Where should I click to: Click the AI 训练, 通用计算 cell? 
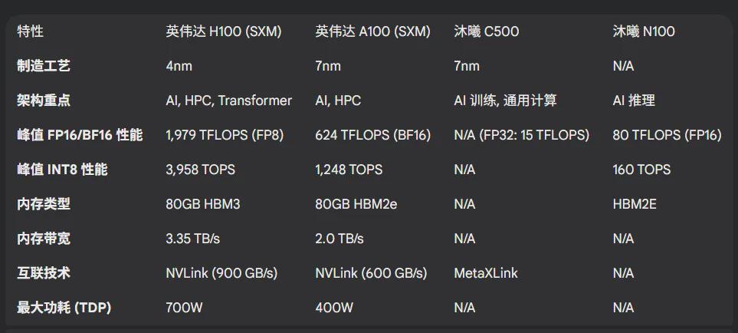point(505,101)
